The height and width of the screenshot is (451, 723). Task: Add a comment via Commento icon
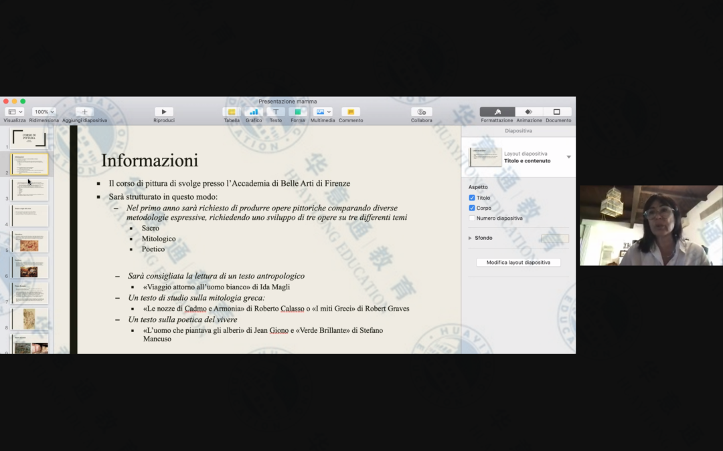coord(351,112)
